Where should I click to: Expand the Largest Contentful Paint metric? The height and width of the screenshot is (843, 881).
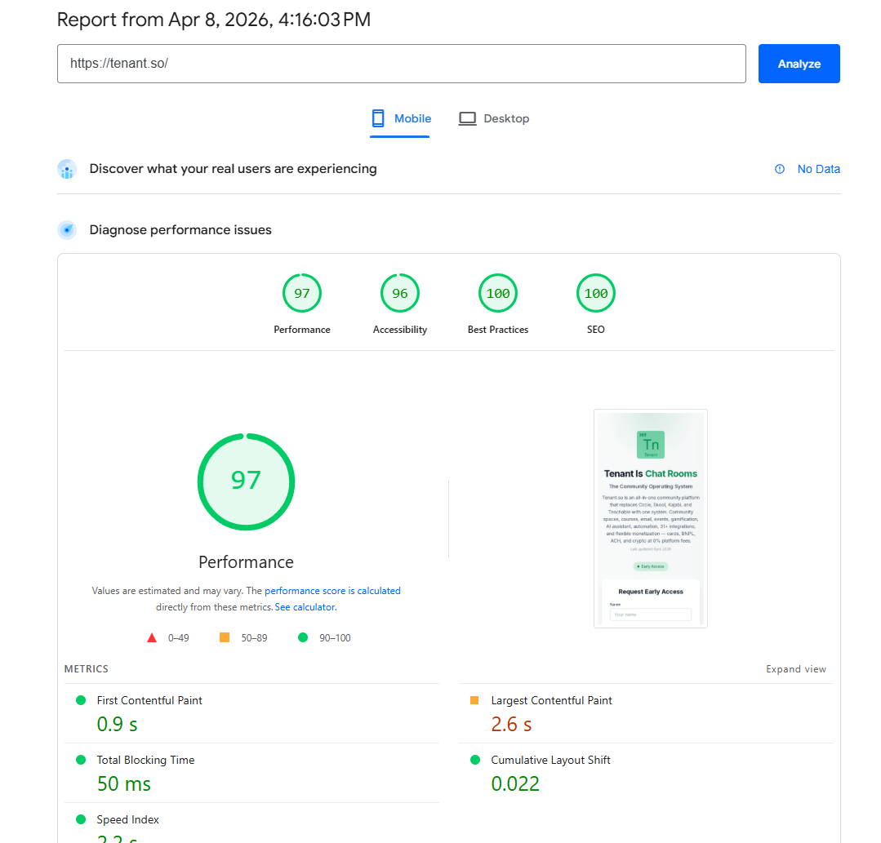pyautogui.click(x=551, y=700)
